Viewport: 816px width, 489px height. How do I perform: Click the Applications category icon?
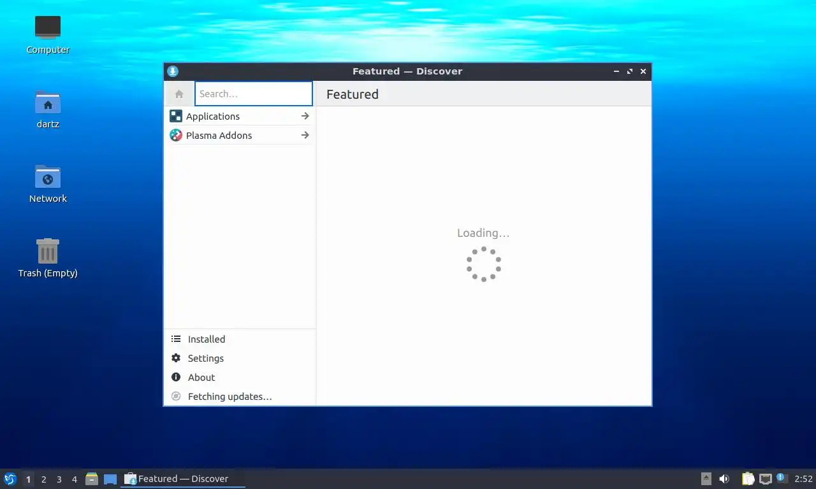point(176,117)
